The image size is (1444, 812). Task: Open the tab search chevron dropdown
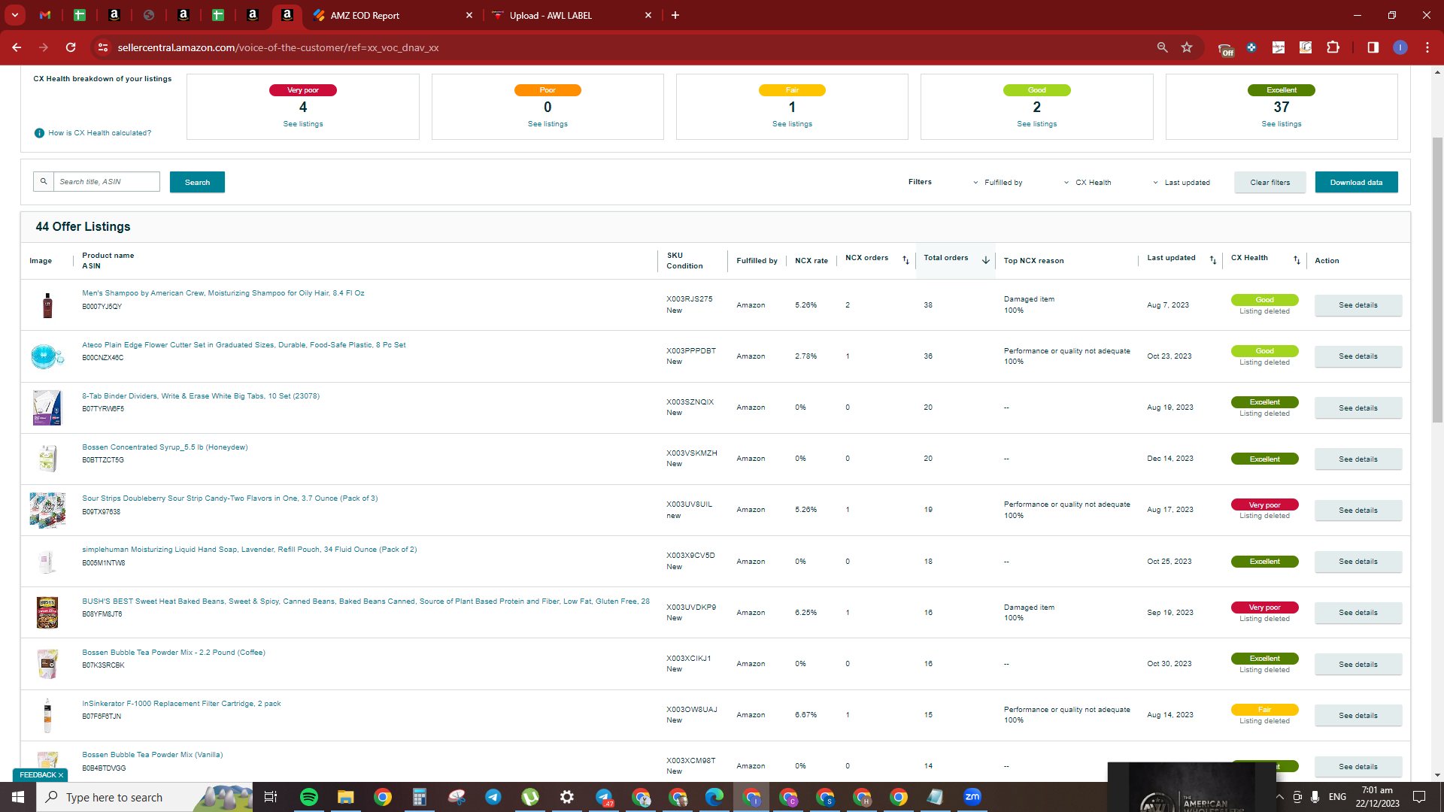coord(15,15)
